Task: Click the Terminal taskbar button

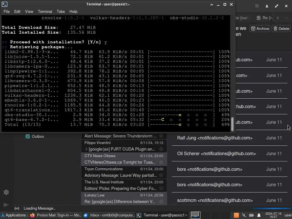Action: pyautogui.click(x=162, y=215)
